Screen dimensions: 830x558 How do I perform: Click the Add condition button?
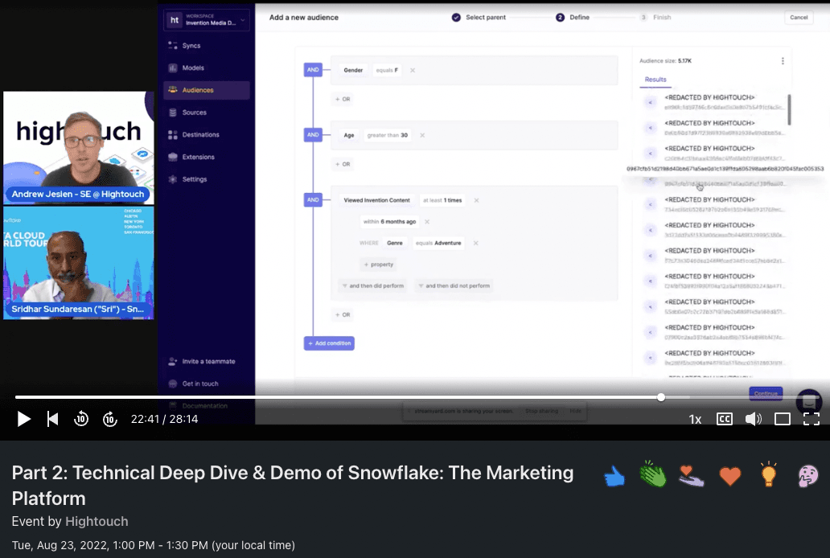coord(328,343)
